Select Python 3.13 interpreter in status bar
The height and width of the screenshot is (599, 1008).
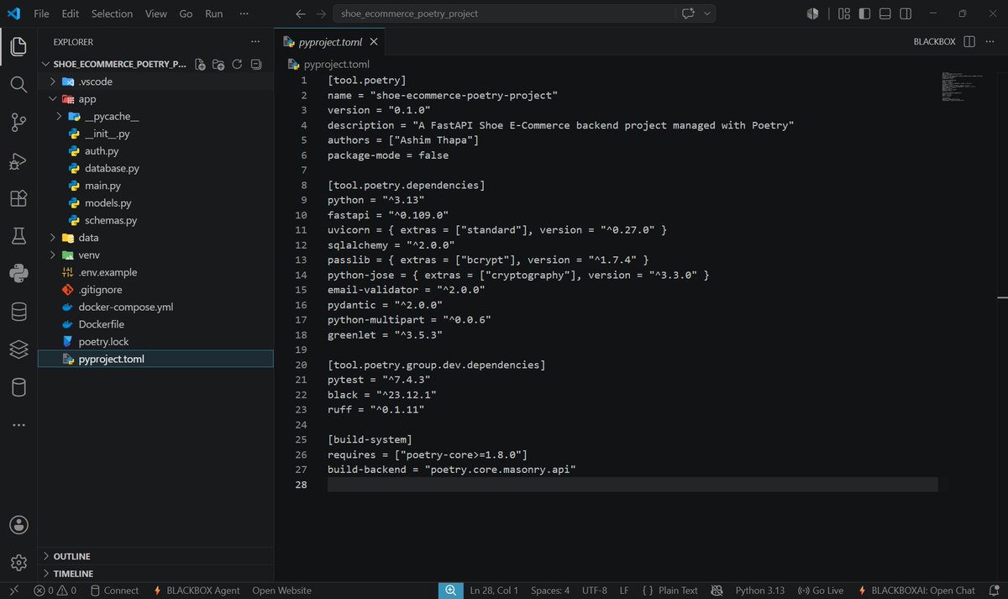[x=759, y=591]
